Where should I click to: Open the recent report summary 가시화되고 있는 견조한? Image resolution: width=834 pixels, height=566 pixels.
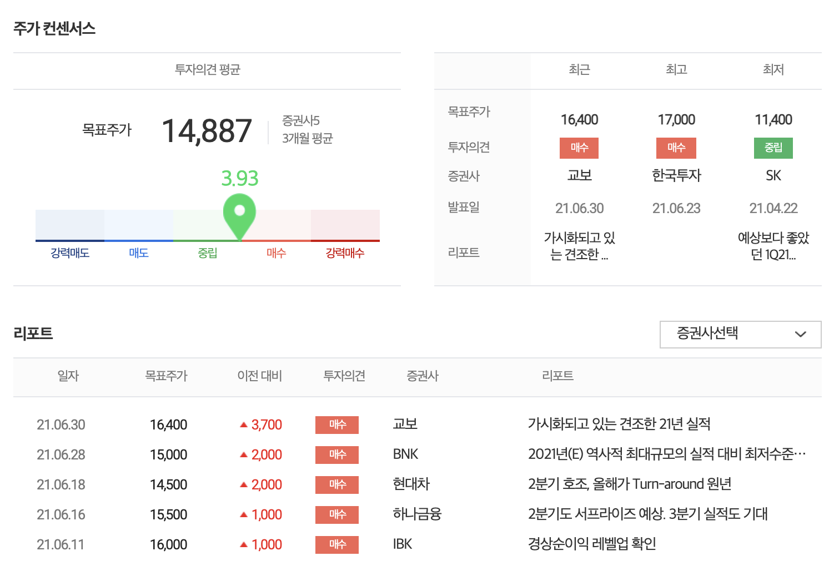pyautogui.click(x=579, y=246)
